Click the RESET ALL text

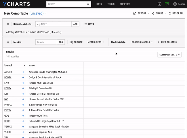(178, 13)
